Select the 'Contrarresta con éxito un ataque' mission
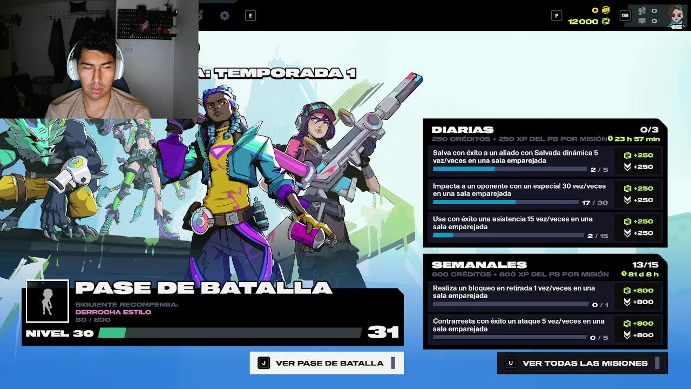This screenshot has height=389, width=691. pyautogui.click(x=545, y=330)
